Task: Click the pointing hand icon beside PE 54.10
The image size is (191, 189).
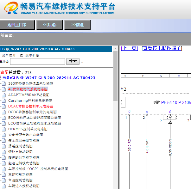Action: [157, 102]
